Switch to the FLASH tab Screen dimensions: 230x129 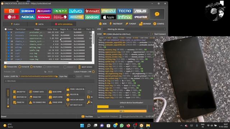pos(15,24)
